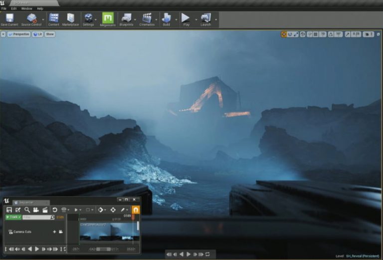
Task: Select the scale gizmo in viewport toolbar
Action: [296, 34]
